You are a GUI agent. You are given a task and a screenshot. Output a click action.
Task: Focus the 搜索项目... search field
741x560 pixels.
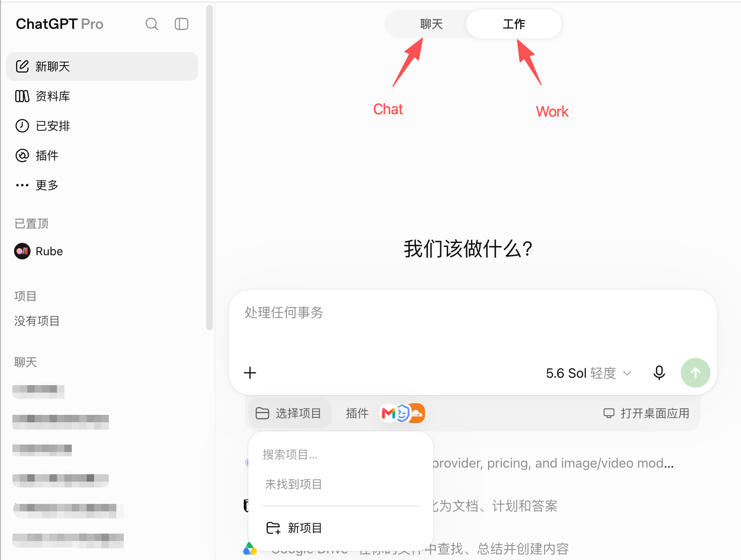(x=341, y=455)
